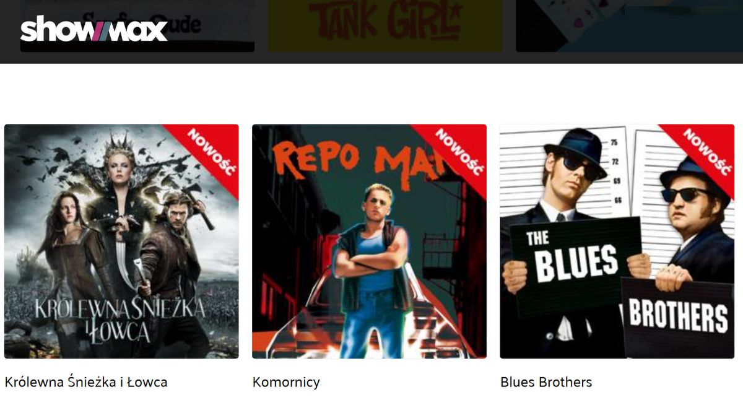Open the 'Królewna Śnieżka i Łowca' title link
Viewport: 743px width, 418px height.
86,382
